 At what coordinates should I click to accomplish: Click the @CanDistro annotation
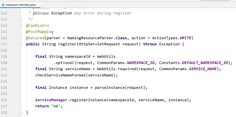[x=37, y=26]
